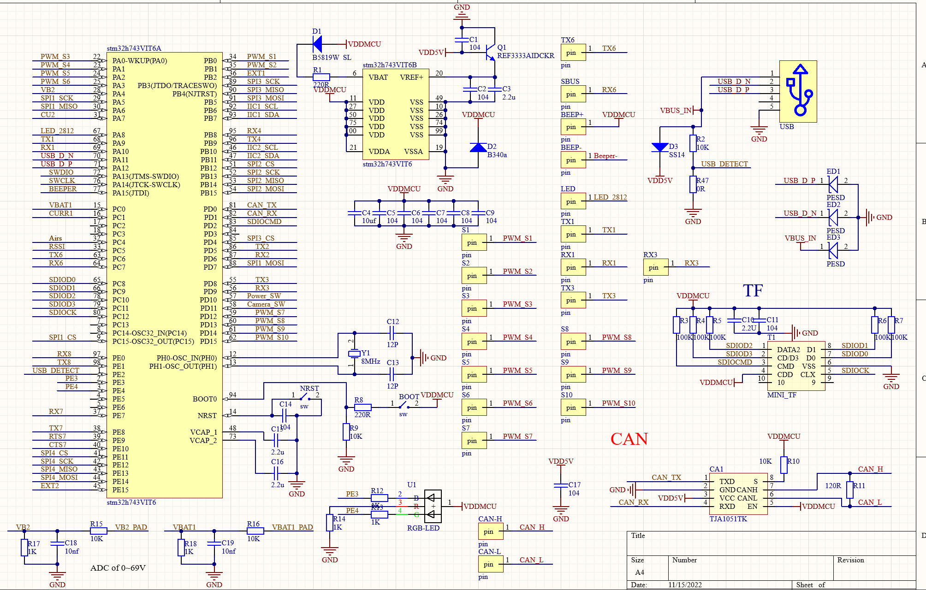Select the RGB-LED component U1
This screenshot has width=926, height=590.
point(433,507)
